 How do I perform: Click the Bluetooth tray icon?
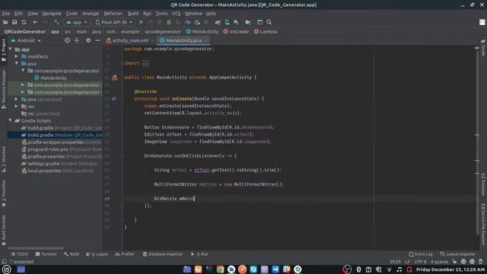tap(358, 269)
